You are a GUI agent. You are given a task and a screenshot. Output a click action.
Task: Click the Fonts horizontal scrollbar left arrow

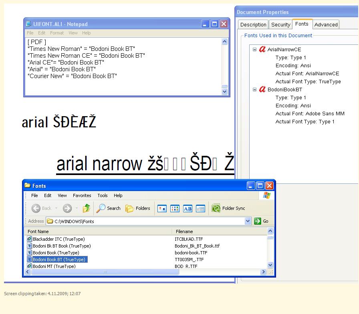click(28, 272)
